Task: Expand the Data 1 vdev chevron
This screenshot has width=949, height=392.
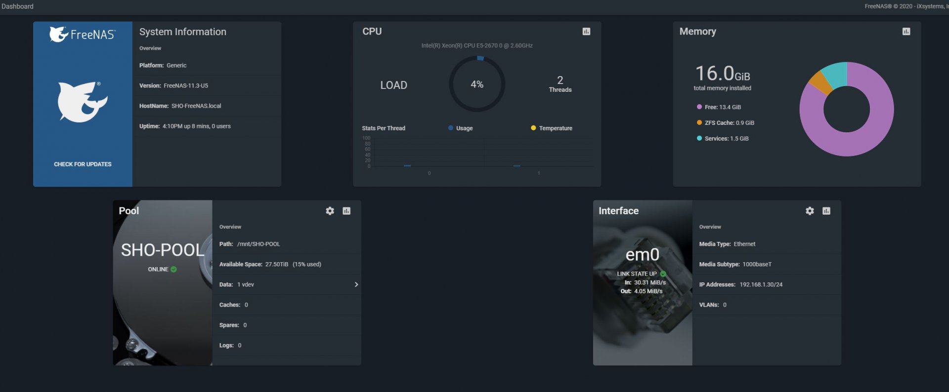Action: click(356, 285)
